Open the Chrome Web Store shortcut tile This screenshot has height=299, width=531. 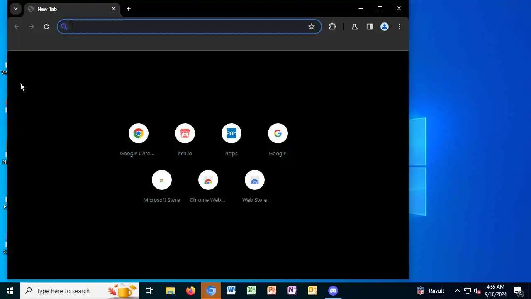[x=208, y=186]
